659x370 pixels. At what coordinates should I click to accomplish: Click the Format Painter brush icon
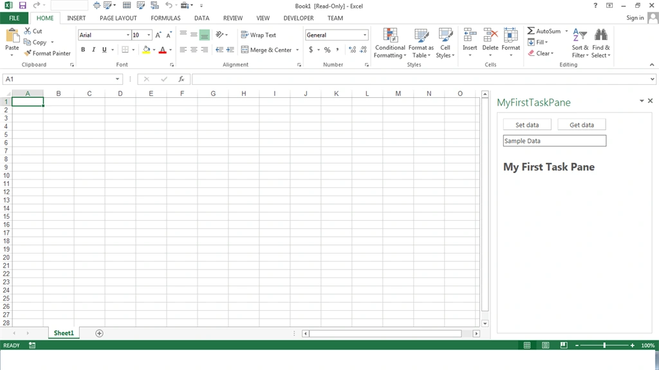(x=28, y=53)
